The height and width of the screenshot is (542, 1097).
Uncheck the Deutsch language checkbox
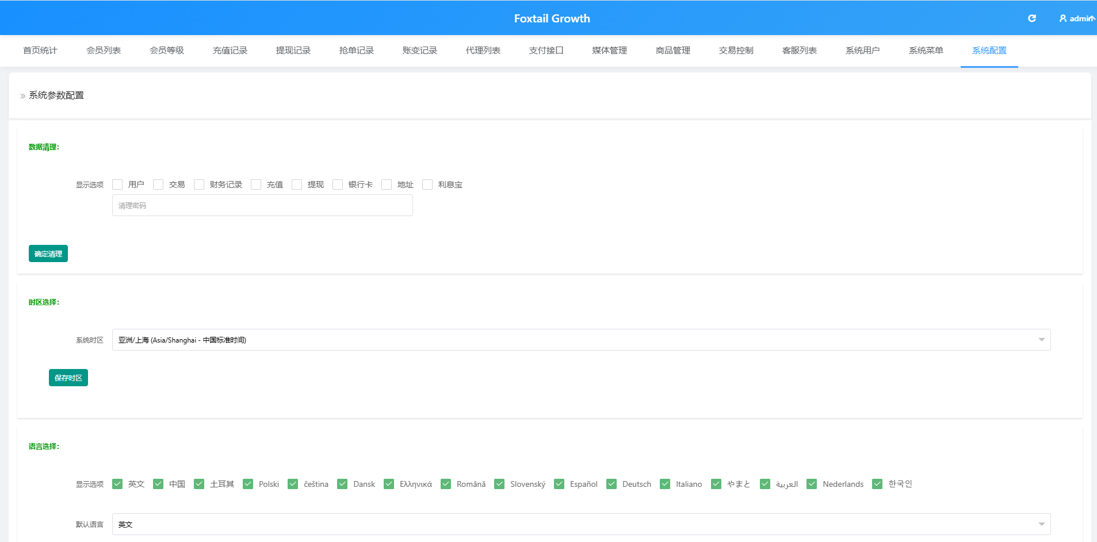click(611, 484)
